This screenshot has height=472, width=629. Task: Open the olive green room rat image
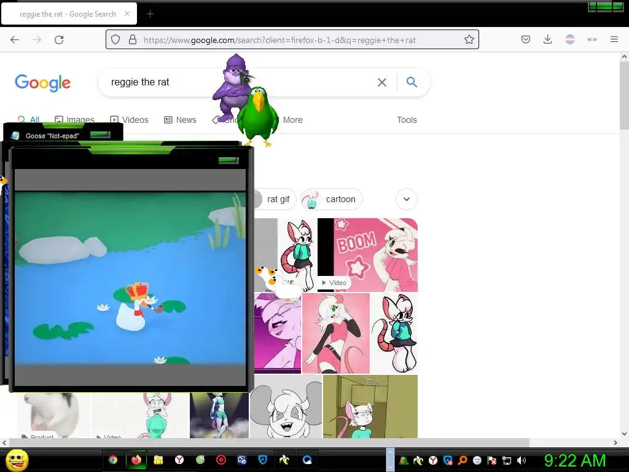(370, 406)
